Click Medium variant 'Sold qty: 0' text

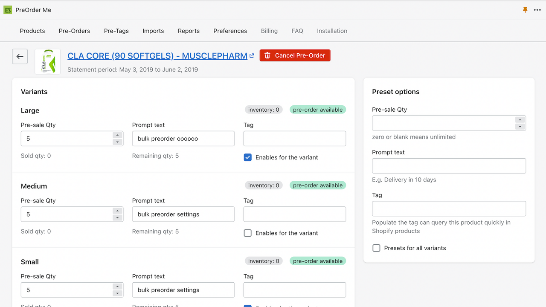[x=36, y=232]
